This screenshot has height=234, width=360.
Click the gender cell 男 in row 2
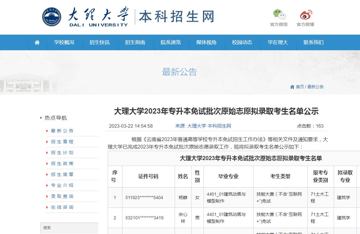click(198, 218)
